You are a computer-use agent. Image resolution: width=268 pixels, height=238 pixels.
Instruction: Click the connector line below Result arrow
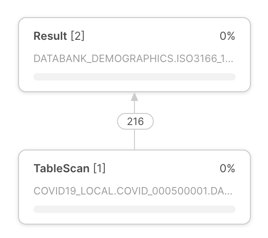click(134, 107)
